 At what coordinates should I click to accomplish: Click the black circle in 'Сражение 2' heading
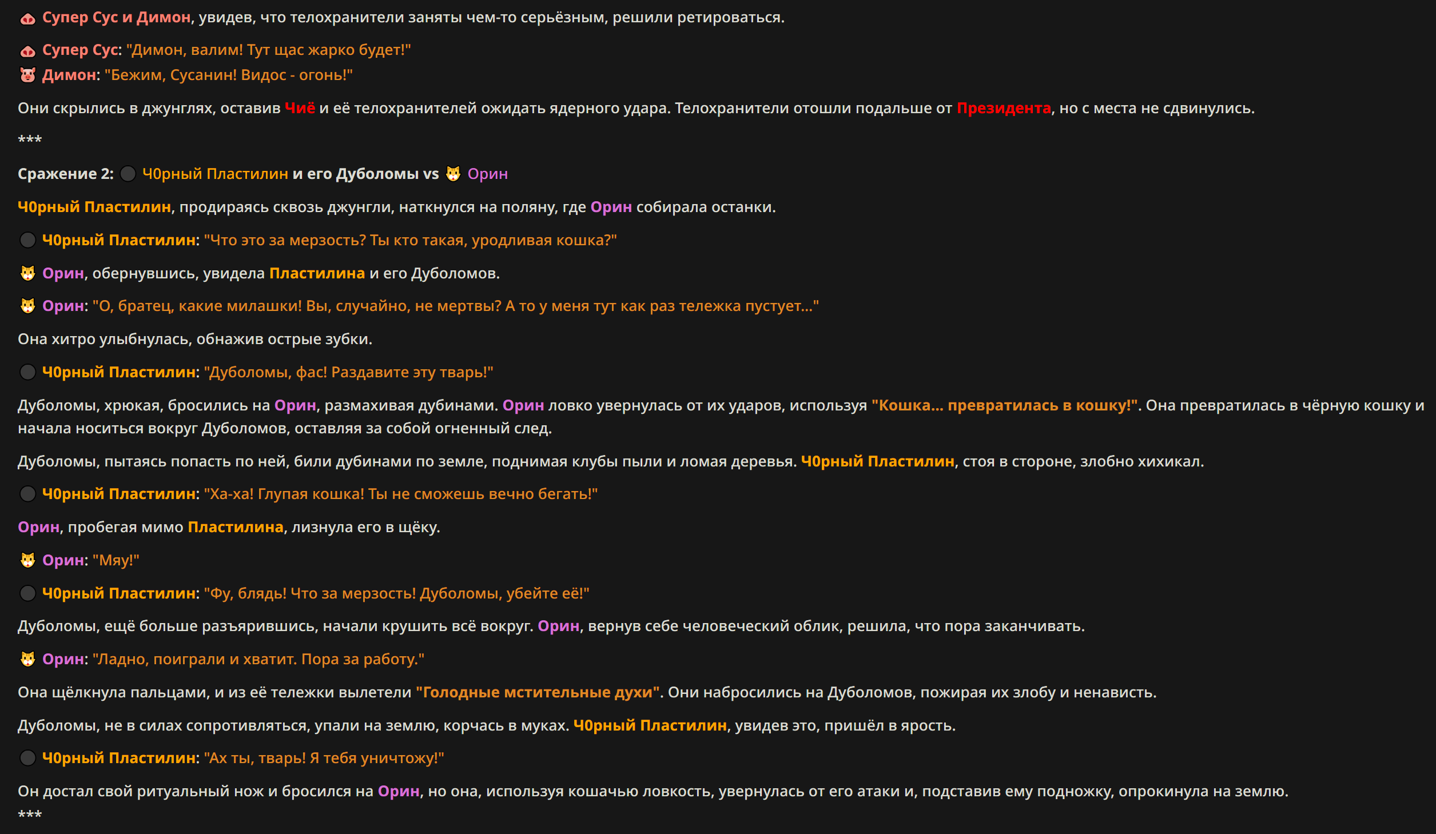click(128, 174)
